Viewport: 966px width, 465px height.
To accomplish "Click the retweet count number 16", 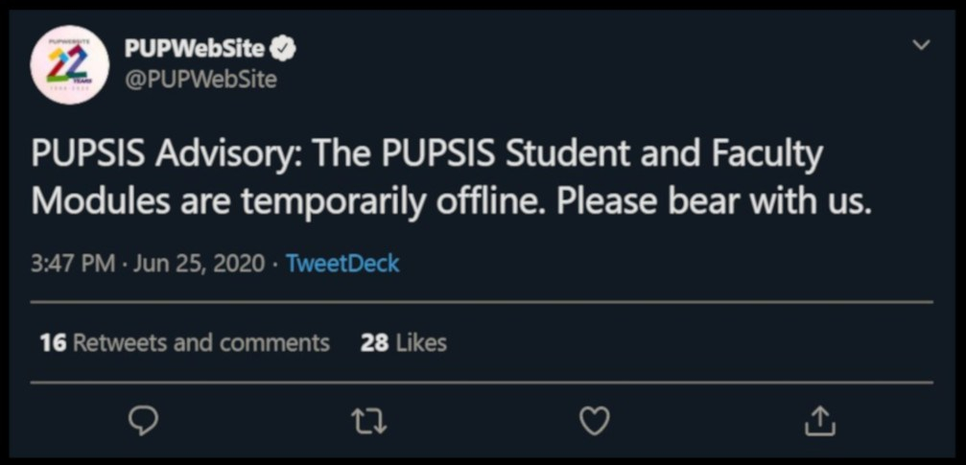I will point(53,342).
